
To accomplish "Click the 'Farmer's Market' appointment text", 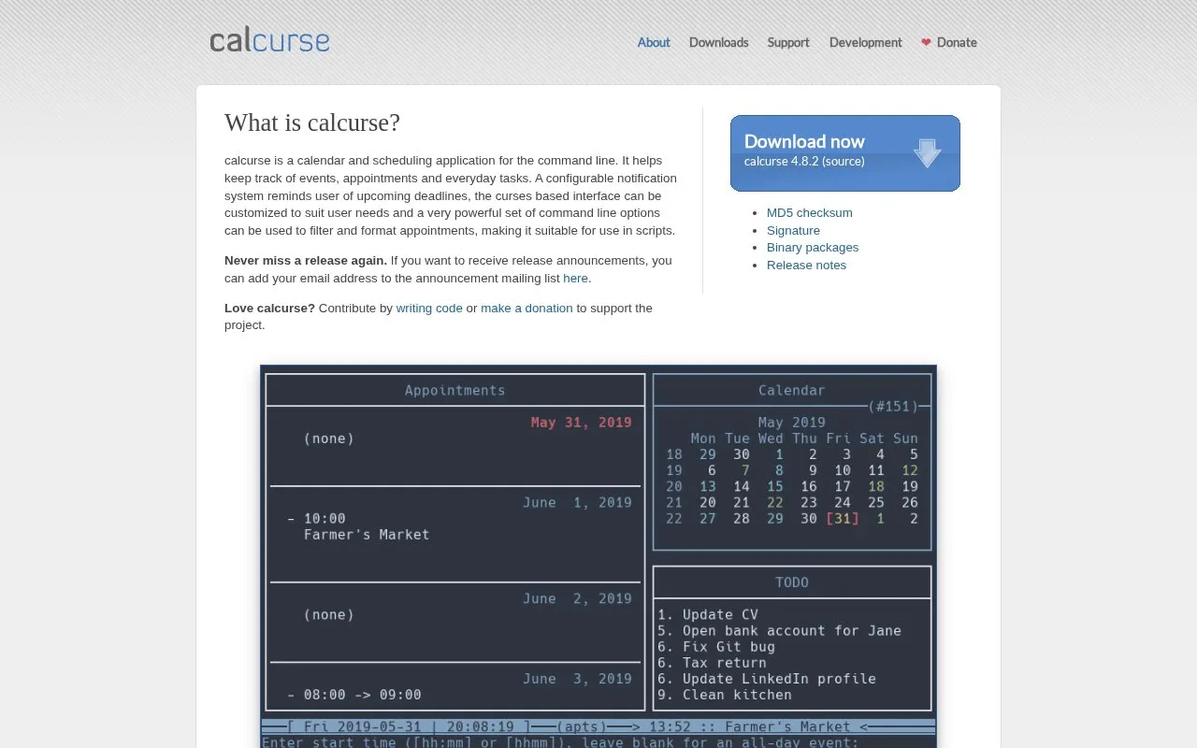I will 367,535.
